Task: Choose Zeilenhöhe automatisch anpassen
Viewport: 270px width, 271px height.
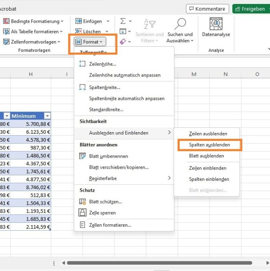Action: (125, 75)
